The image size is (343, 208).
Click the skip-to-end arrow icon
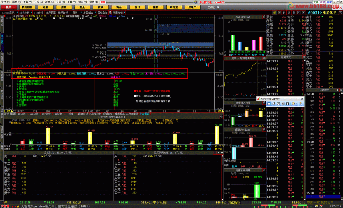(304, 13)
